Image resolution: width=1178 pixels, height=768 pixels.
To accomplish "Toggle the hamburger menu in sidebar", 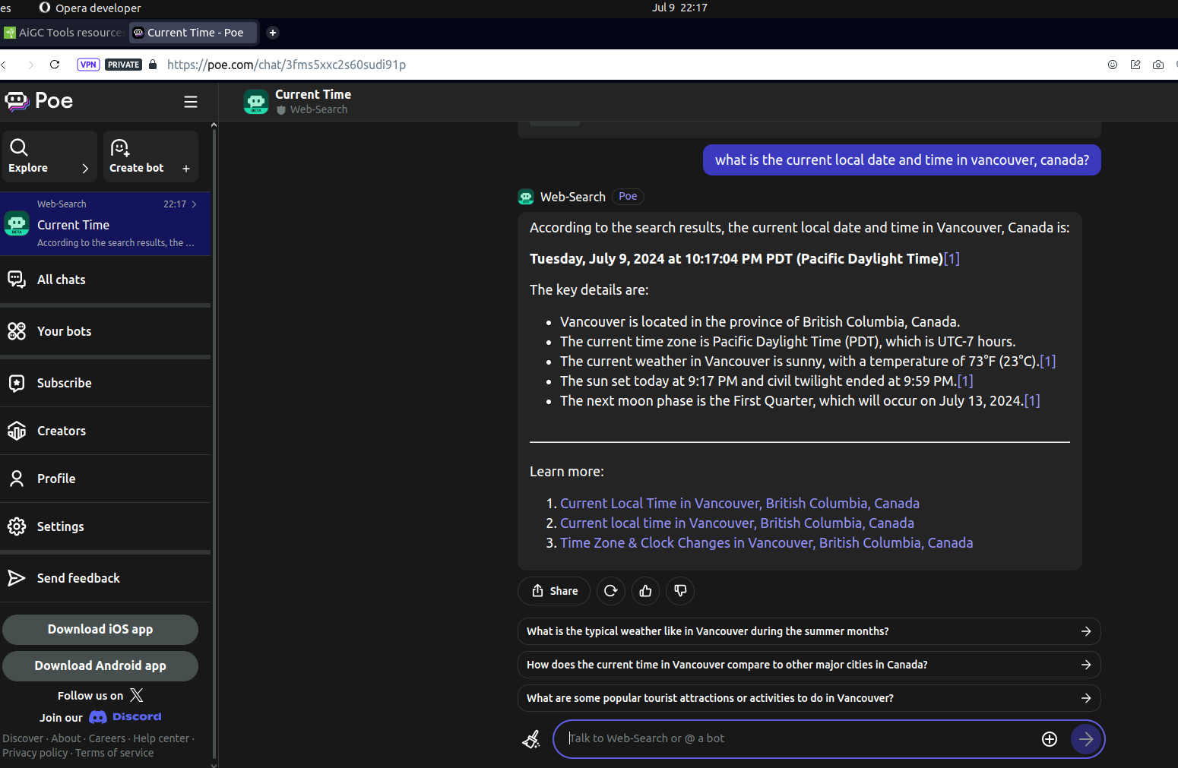I will 191,102.
